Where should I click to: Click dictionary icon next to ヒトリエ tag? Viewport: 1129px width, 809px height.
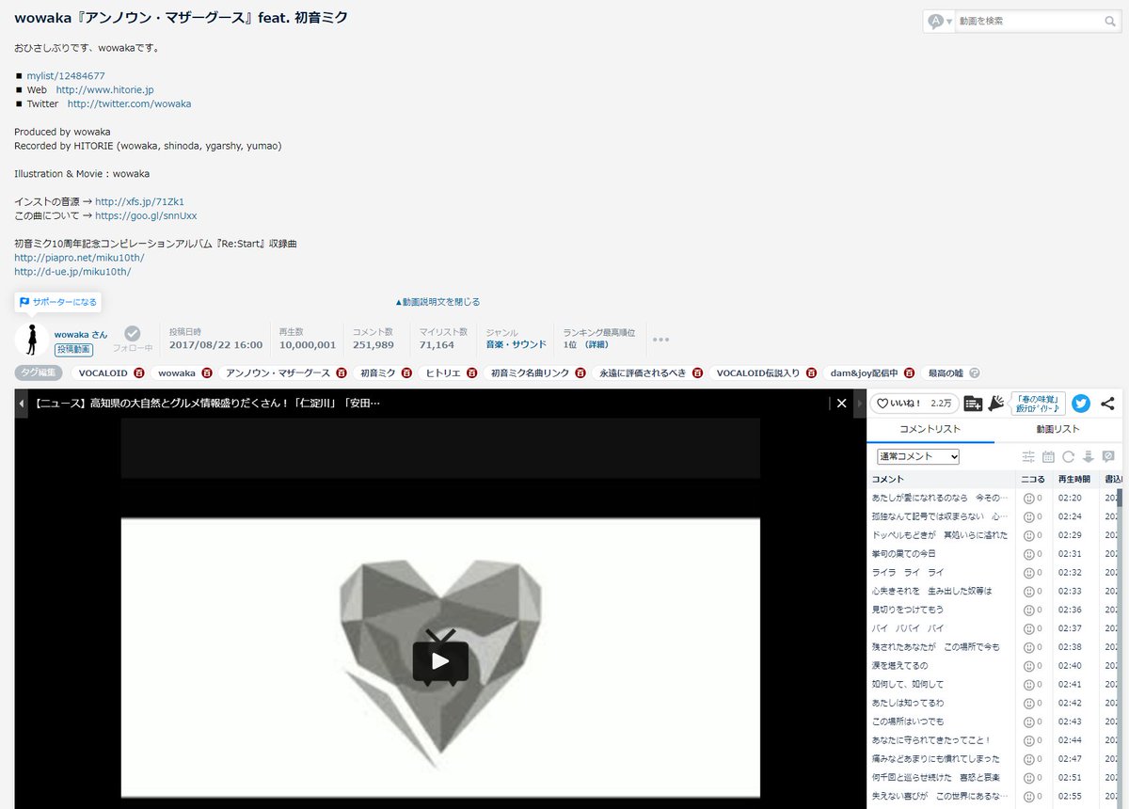point(472,373)
